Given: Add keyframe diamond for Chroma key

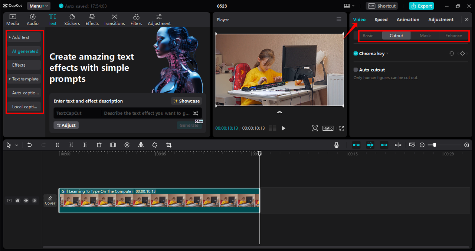Looking at the screenshot, I should (462, 54).
